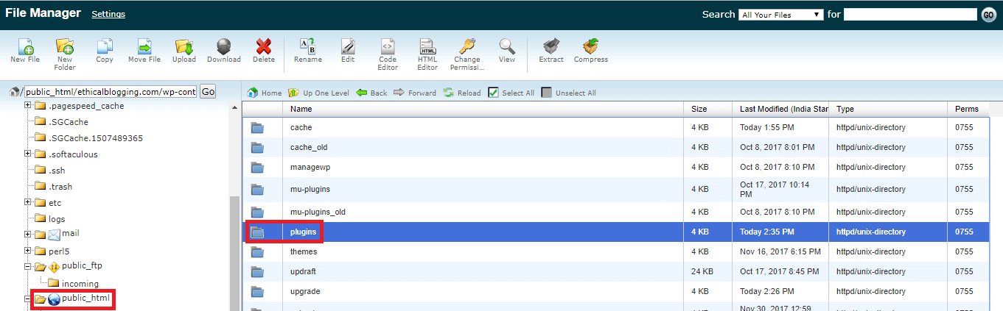Viewport: 1003px width, 311px height.
Task: Sort by Size column header
Action: click(707, 109)
